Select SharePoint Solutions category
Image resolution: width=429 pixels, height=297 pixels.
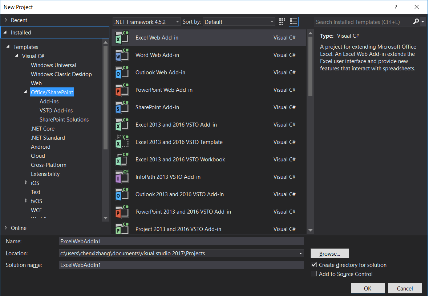click(x=64, y=120)
